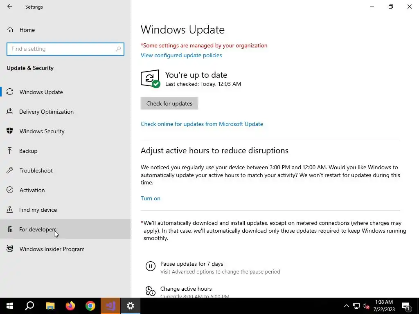Open the Troubleshoot section
This screenshot has height=314, width=419.
(65, 170)
